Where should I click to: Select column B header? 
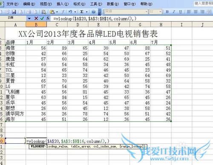[36, 25]
